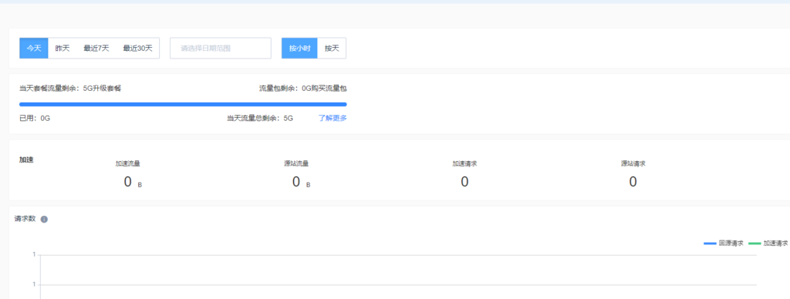Select the 今天 time range

click(x=34, y=49)
